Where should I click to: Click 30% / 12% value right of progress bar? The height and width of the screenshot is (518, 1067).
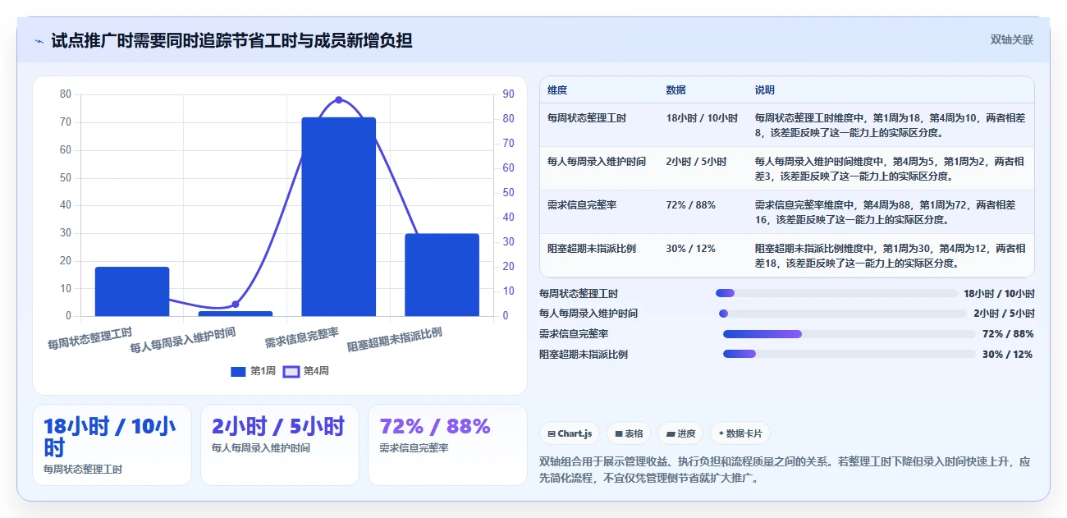tap(1008, 354)
